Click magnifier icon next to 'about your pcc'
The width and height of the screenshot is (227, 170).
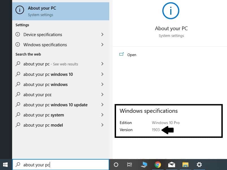(18, 94)
